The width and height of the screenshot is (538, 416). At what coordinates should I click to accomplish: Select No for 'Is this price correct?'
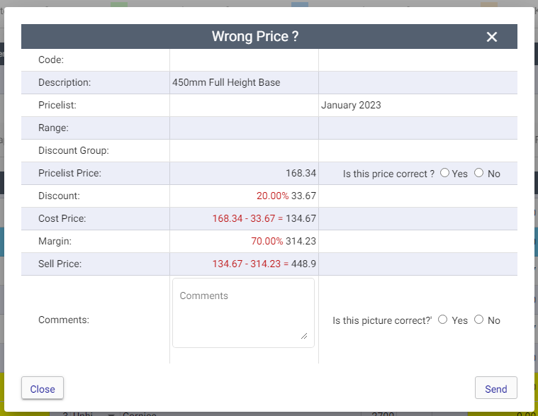(x=478, y=173)
